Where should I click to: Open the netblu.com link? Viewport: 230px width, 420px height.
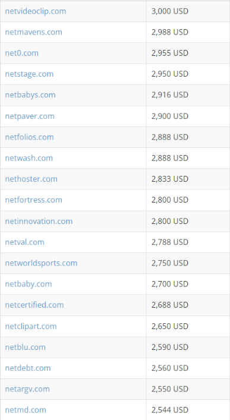click(x=25, y=347)
